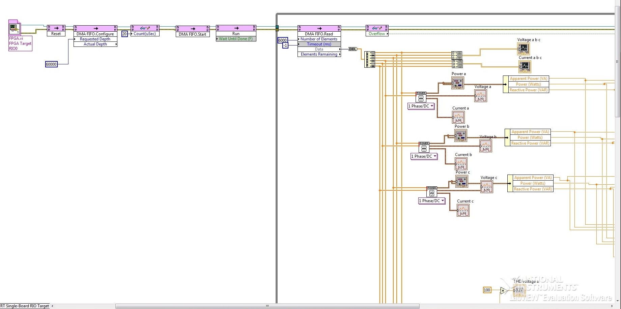621x309 pixels.
Task: Select the Power b indicator terminal
Action: click(461, 135)
